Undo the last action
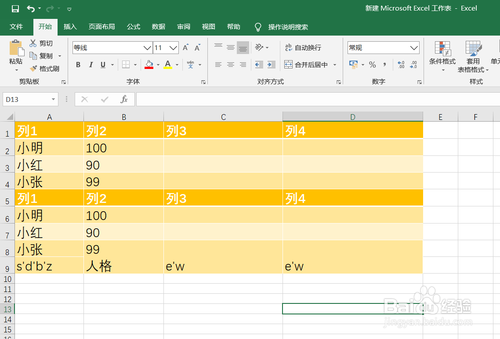The width and height of the screenshot is (500, 339). tap(31, 9)
